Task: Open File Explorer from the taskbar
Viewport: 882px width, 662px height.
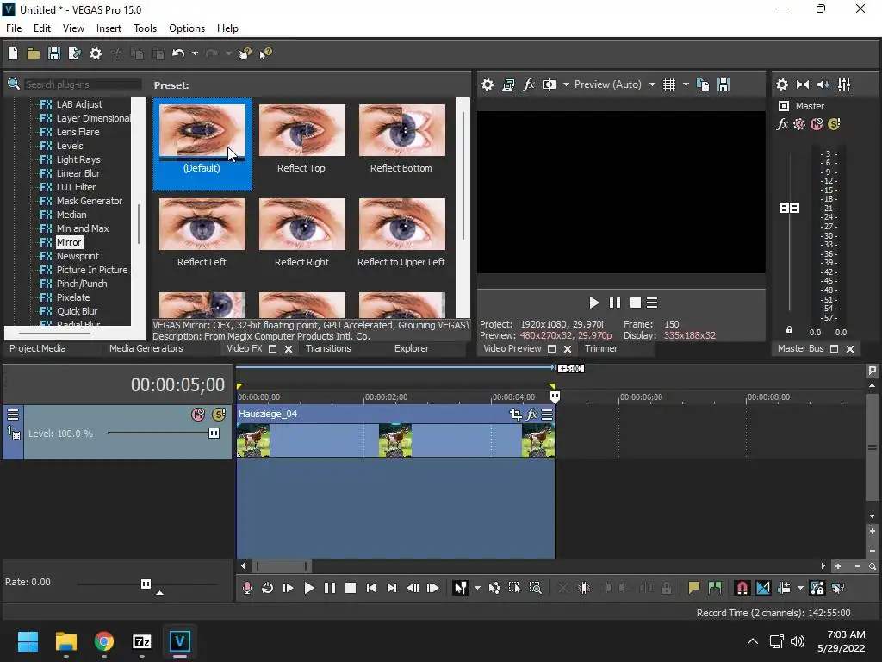Action: [65, 641]
